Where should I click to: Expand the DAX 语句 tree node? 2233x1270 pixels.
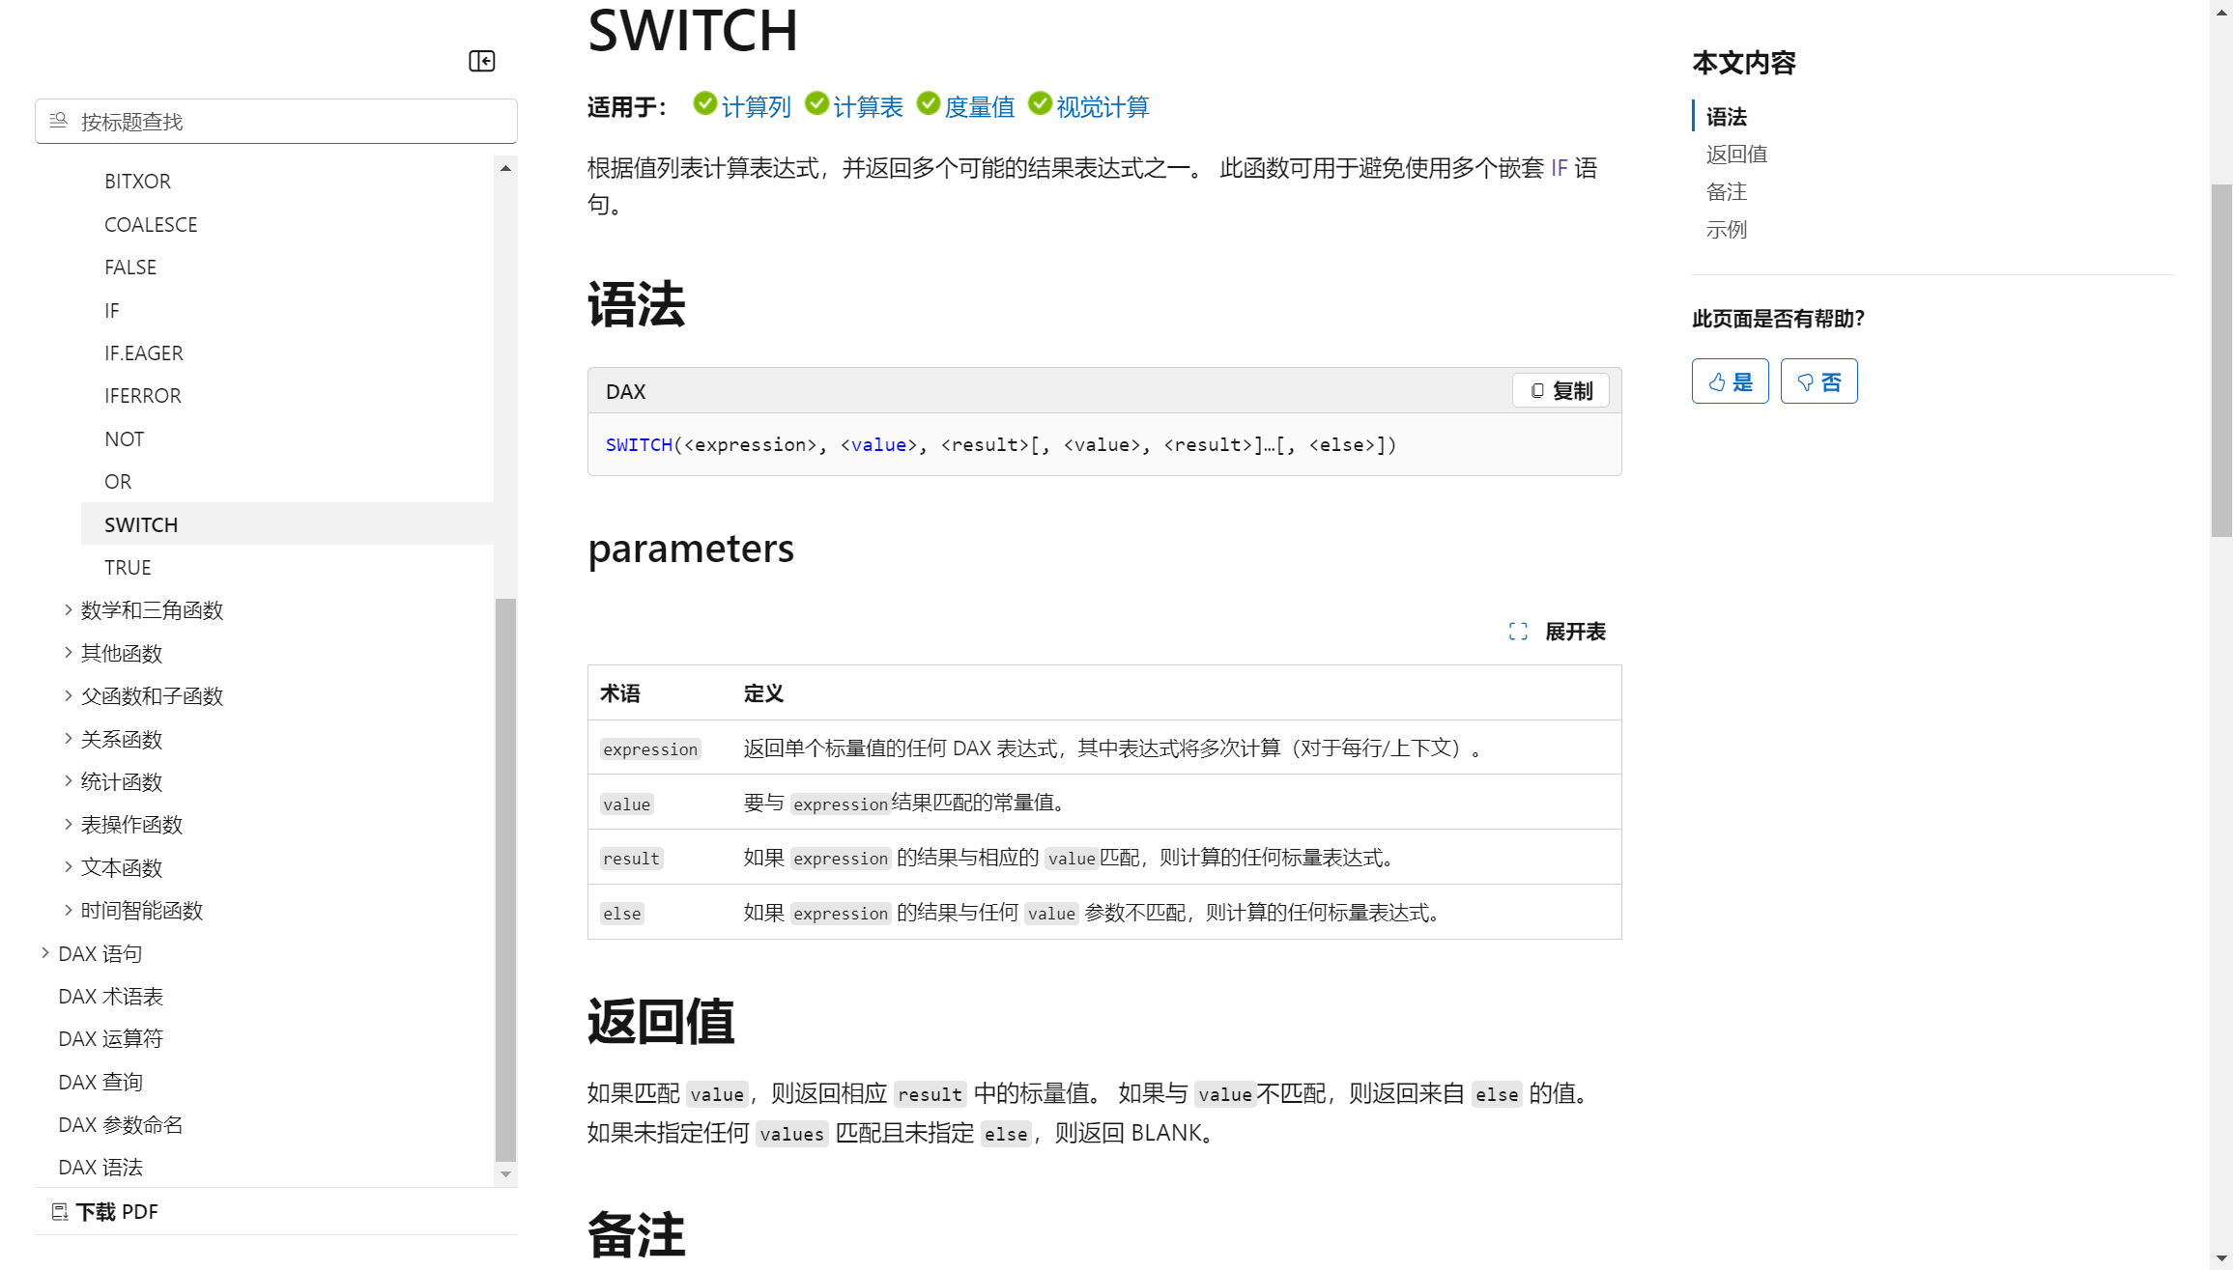(45, 953)
